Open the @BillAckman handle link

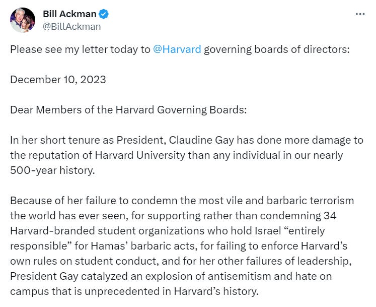pos(71,27)
